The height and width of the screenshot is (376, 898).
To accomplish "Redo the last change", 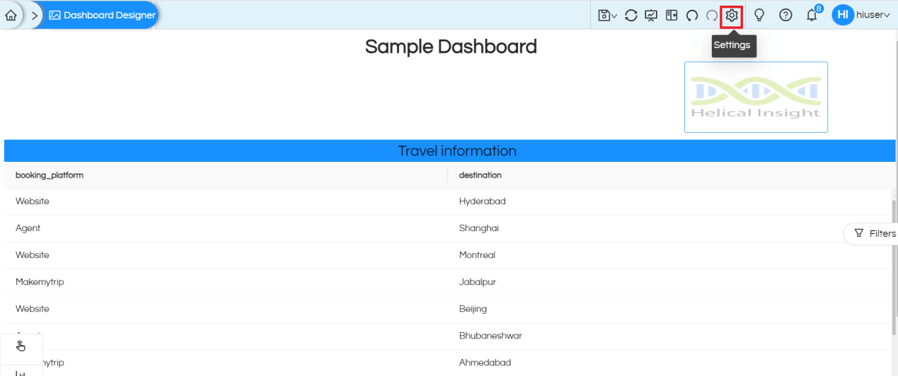I will 712,15.
